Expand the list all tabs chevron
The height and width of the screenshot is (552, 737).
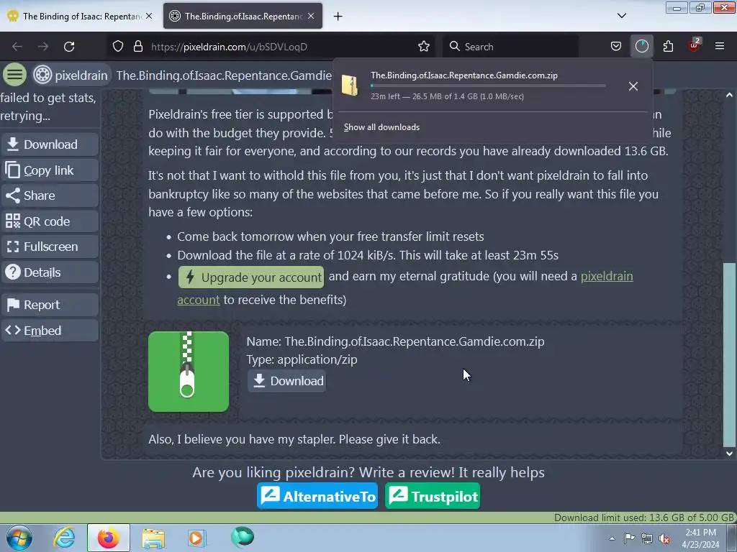pos(621,16)
